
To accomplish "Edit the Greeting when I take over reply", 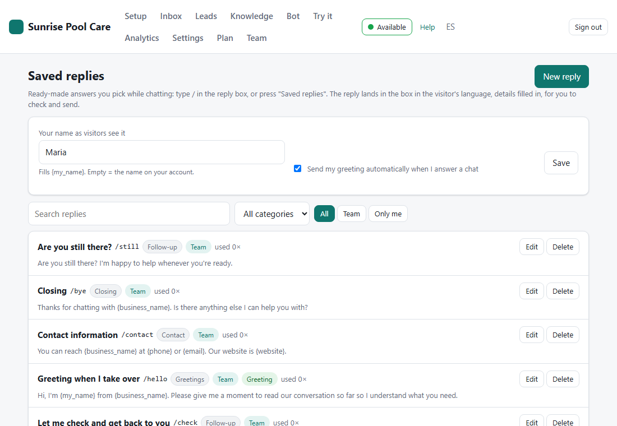I will click(x=532, y=379).
